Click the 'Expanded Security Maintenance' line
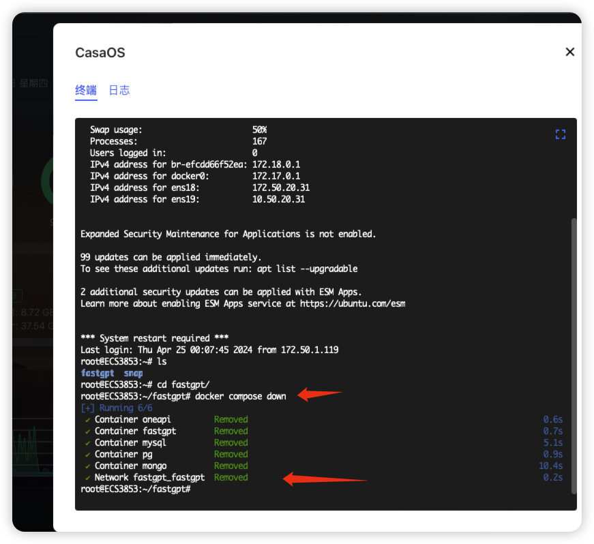 pos(228,234)
